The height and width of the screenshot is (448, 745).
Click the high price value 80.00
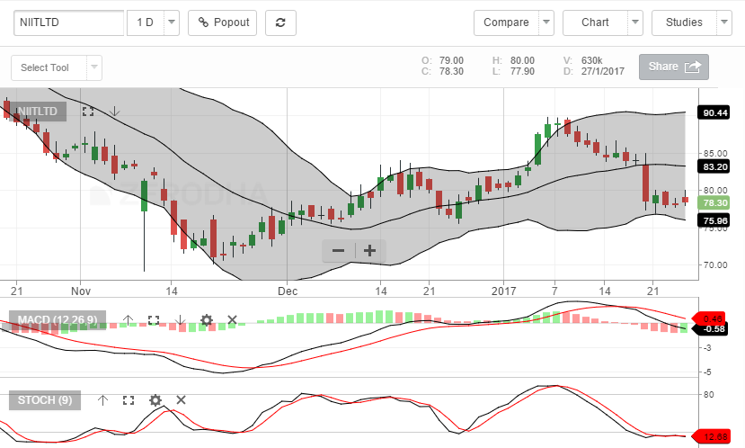coord(522,60)
